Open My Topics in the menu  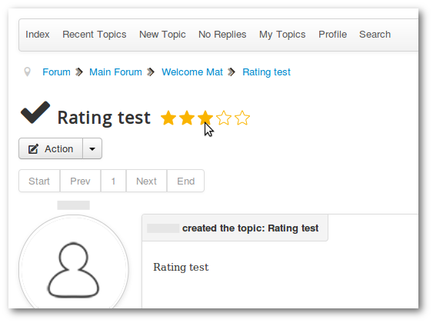point(282,35)
